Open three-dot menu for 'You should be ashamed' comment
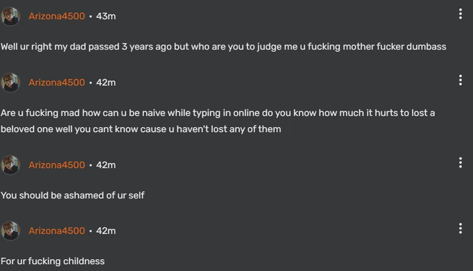 point(460,163)
